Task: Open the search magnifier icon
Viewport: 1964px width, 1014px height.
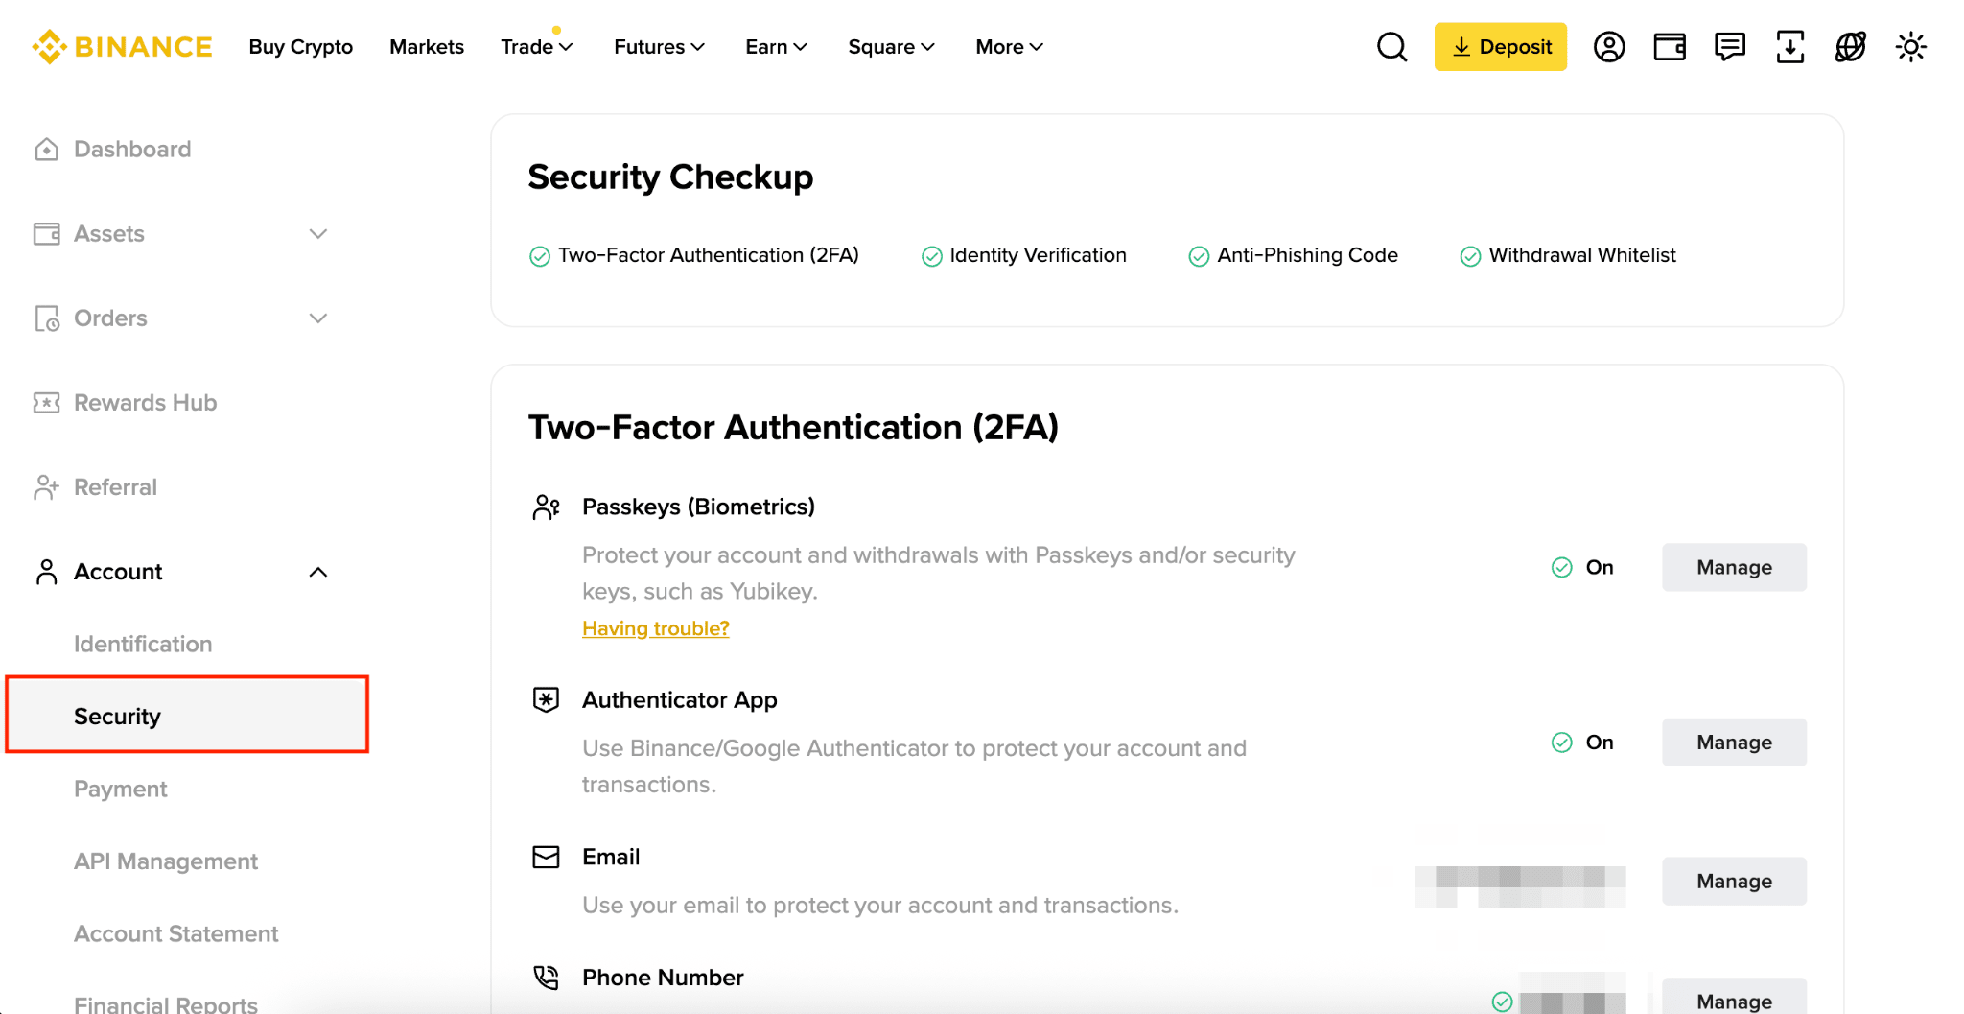Action: (x=1391, y=47)
